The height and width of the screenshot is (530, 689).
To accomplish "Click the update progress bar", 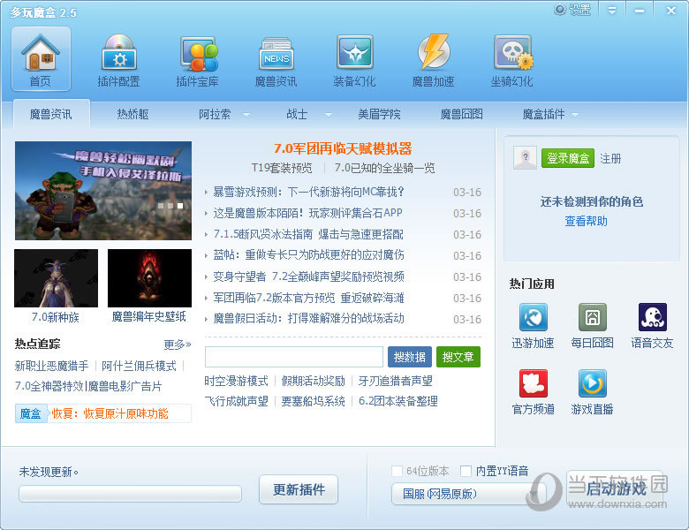I will [130, 494].
